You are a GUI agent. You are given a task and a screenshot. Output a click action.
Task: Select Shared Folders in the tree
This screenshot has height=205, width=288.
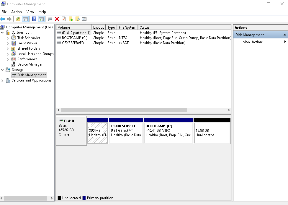tap(29, 48)
